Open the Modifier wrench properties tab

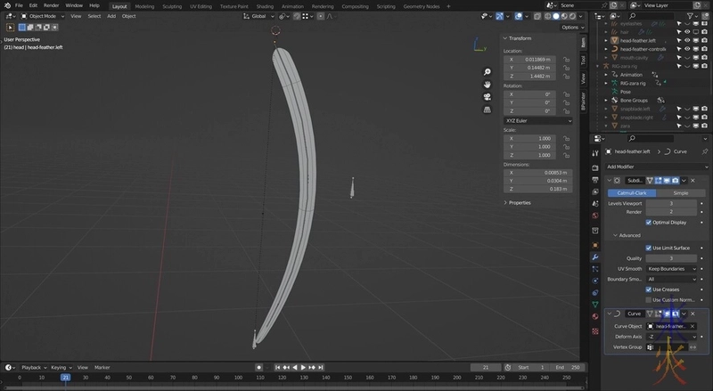595,257
